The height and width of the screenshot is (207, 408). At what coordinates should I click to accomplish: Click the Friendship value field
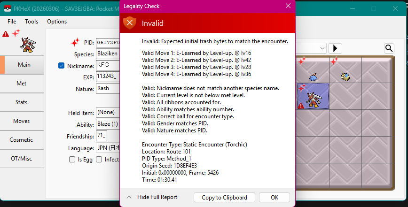(x=107, y=136)
